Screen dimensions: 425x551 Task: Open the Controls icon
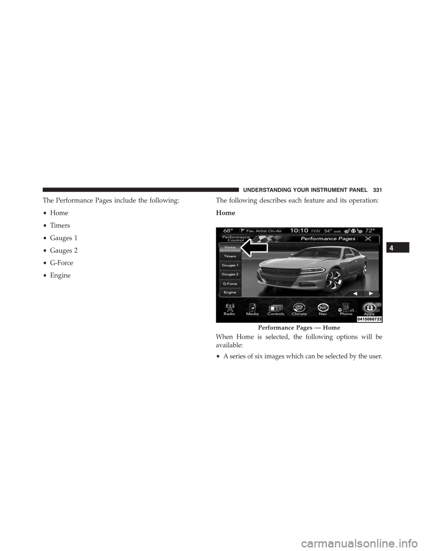click(x=276, y=309)
